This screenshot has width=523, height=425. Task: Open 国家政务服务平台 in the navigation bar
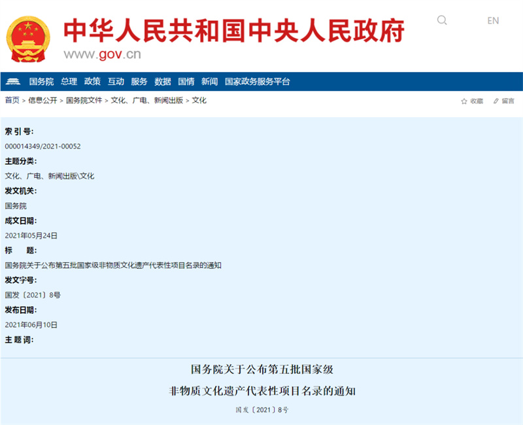click(x=257, y=82)
